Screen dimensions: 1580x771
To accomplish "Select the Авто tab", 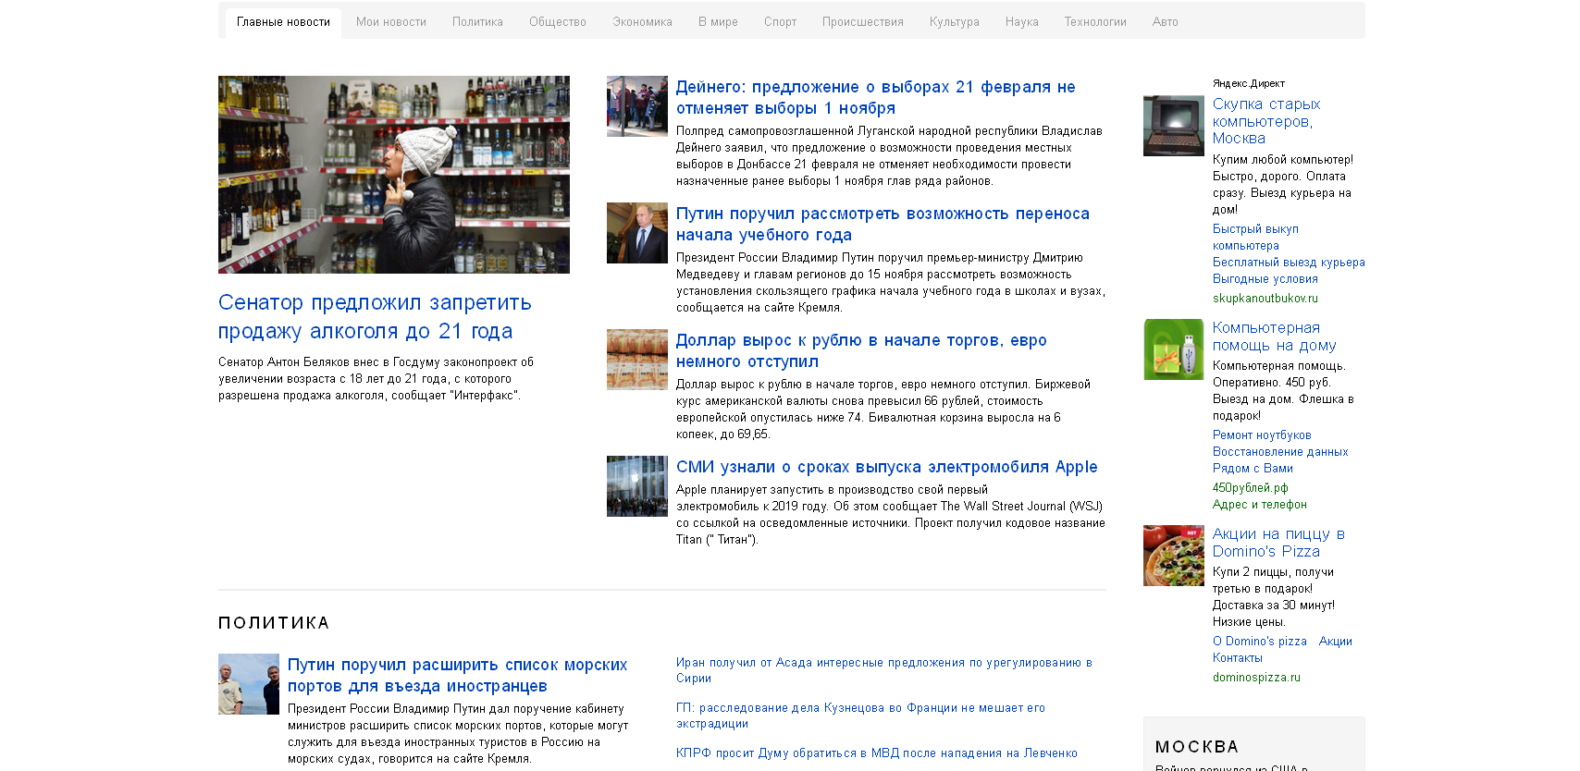I will click(x=1166, y=22).
